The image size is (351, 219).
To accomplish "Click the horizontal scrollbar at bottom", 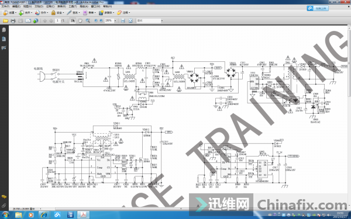I will pos(181,208).
